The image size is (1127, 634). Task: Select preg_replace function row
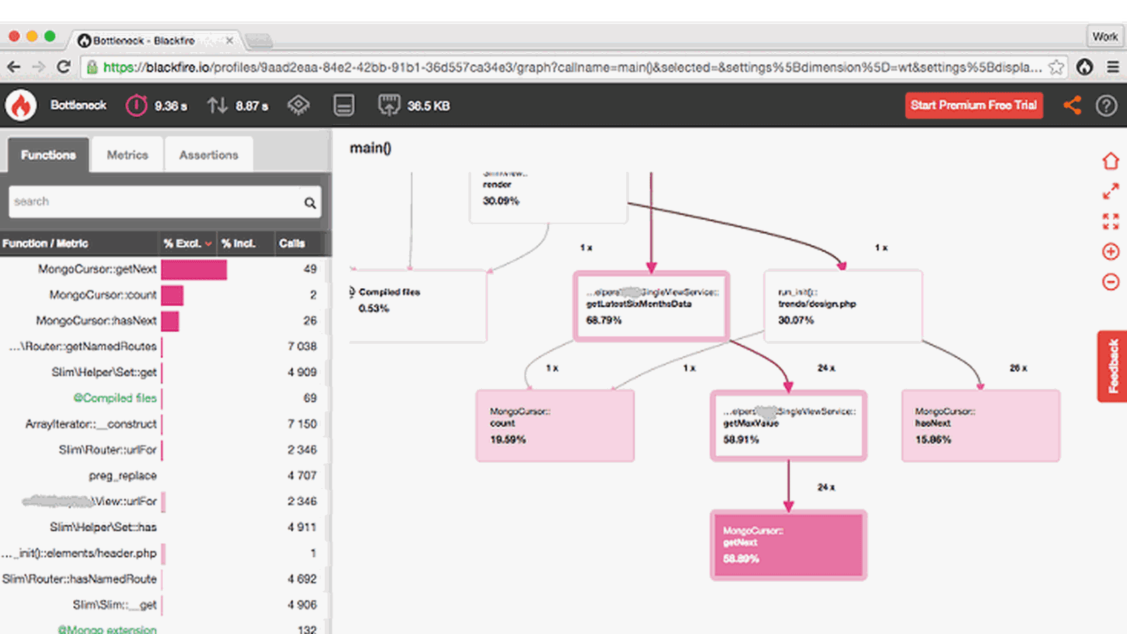(162, 475)
